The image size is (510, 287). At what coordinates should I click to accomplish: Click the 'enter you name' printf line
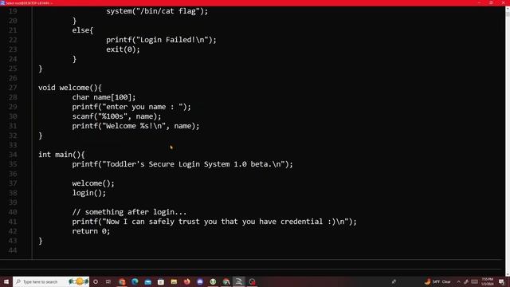tap(131, 107)
